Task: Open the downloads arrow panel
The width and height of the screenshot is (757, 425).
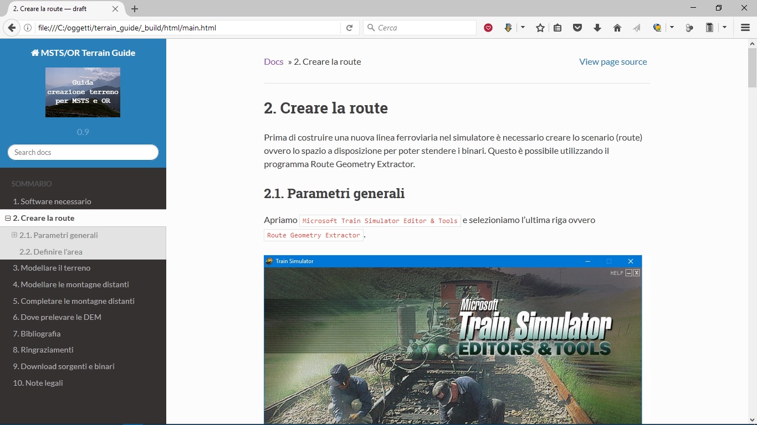Action: (x=597, y=28)
